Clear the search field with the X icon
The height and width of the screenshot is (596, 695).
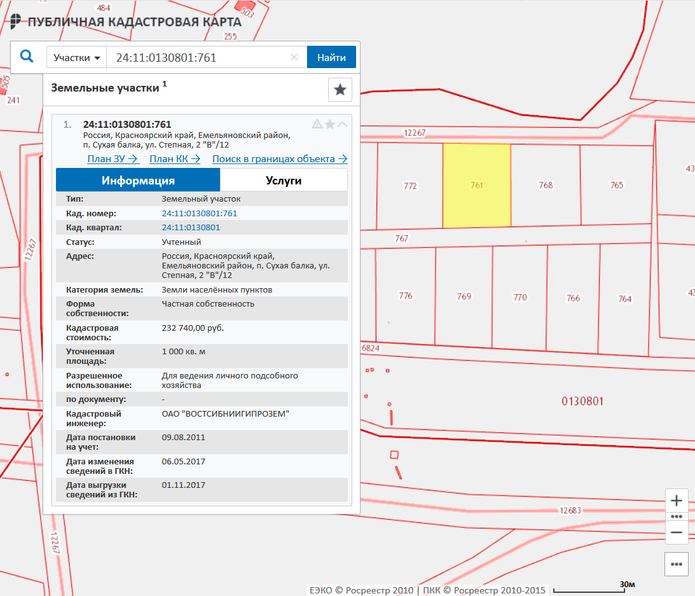tap(294, 57)
